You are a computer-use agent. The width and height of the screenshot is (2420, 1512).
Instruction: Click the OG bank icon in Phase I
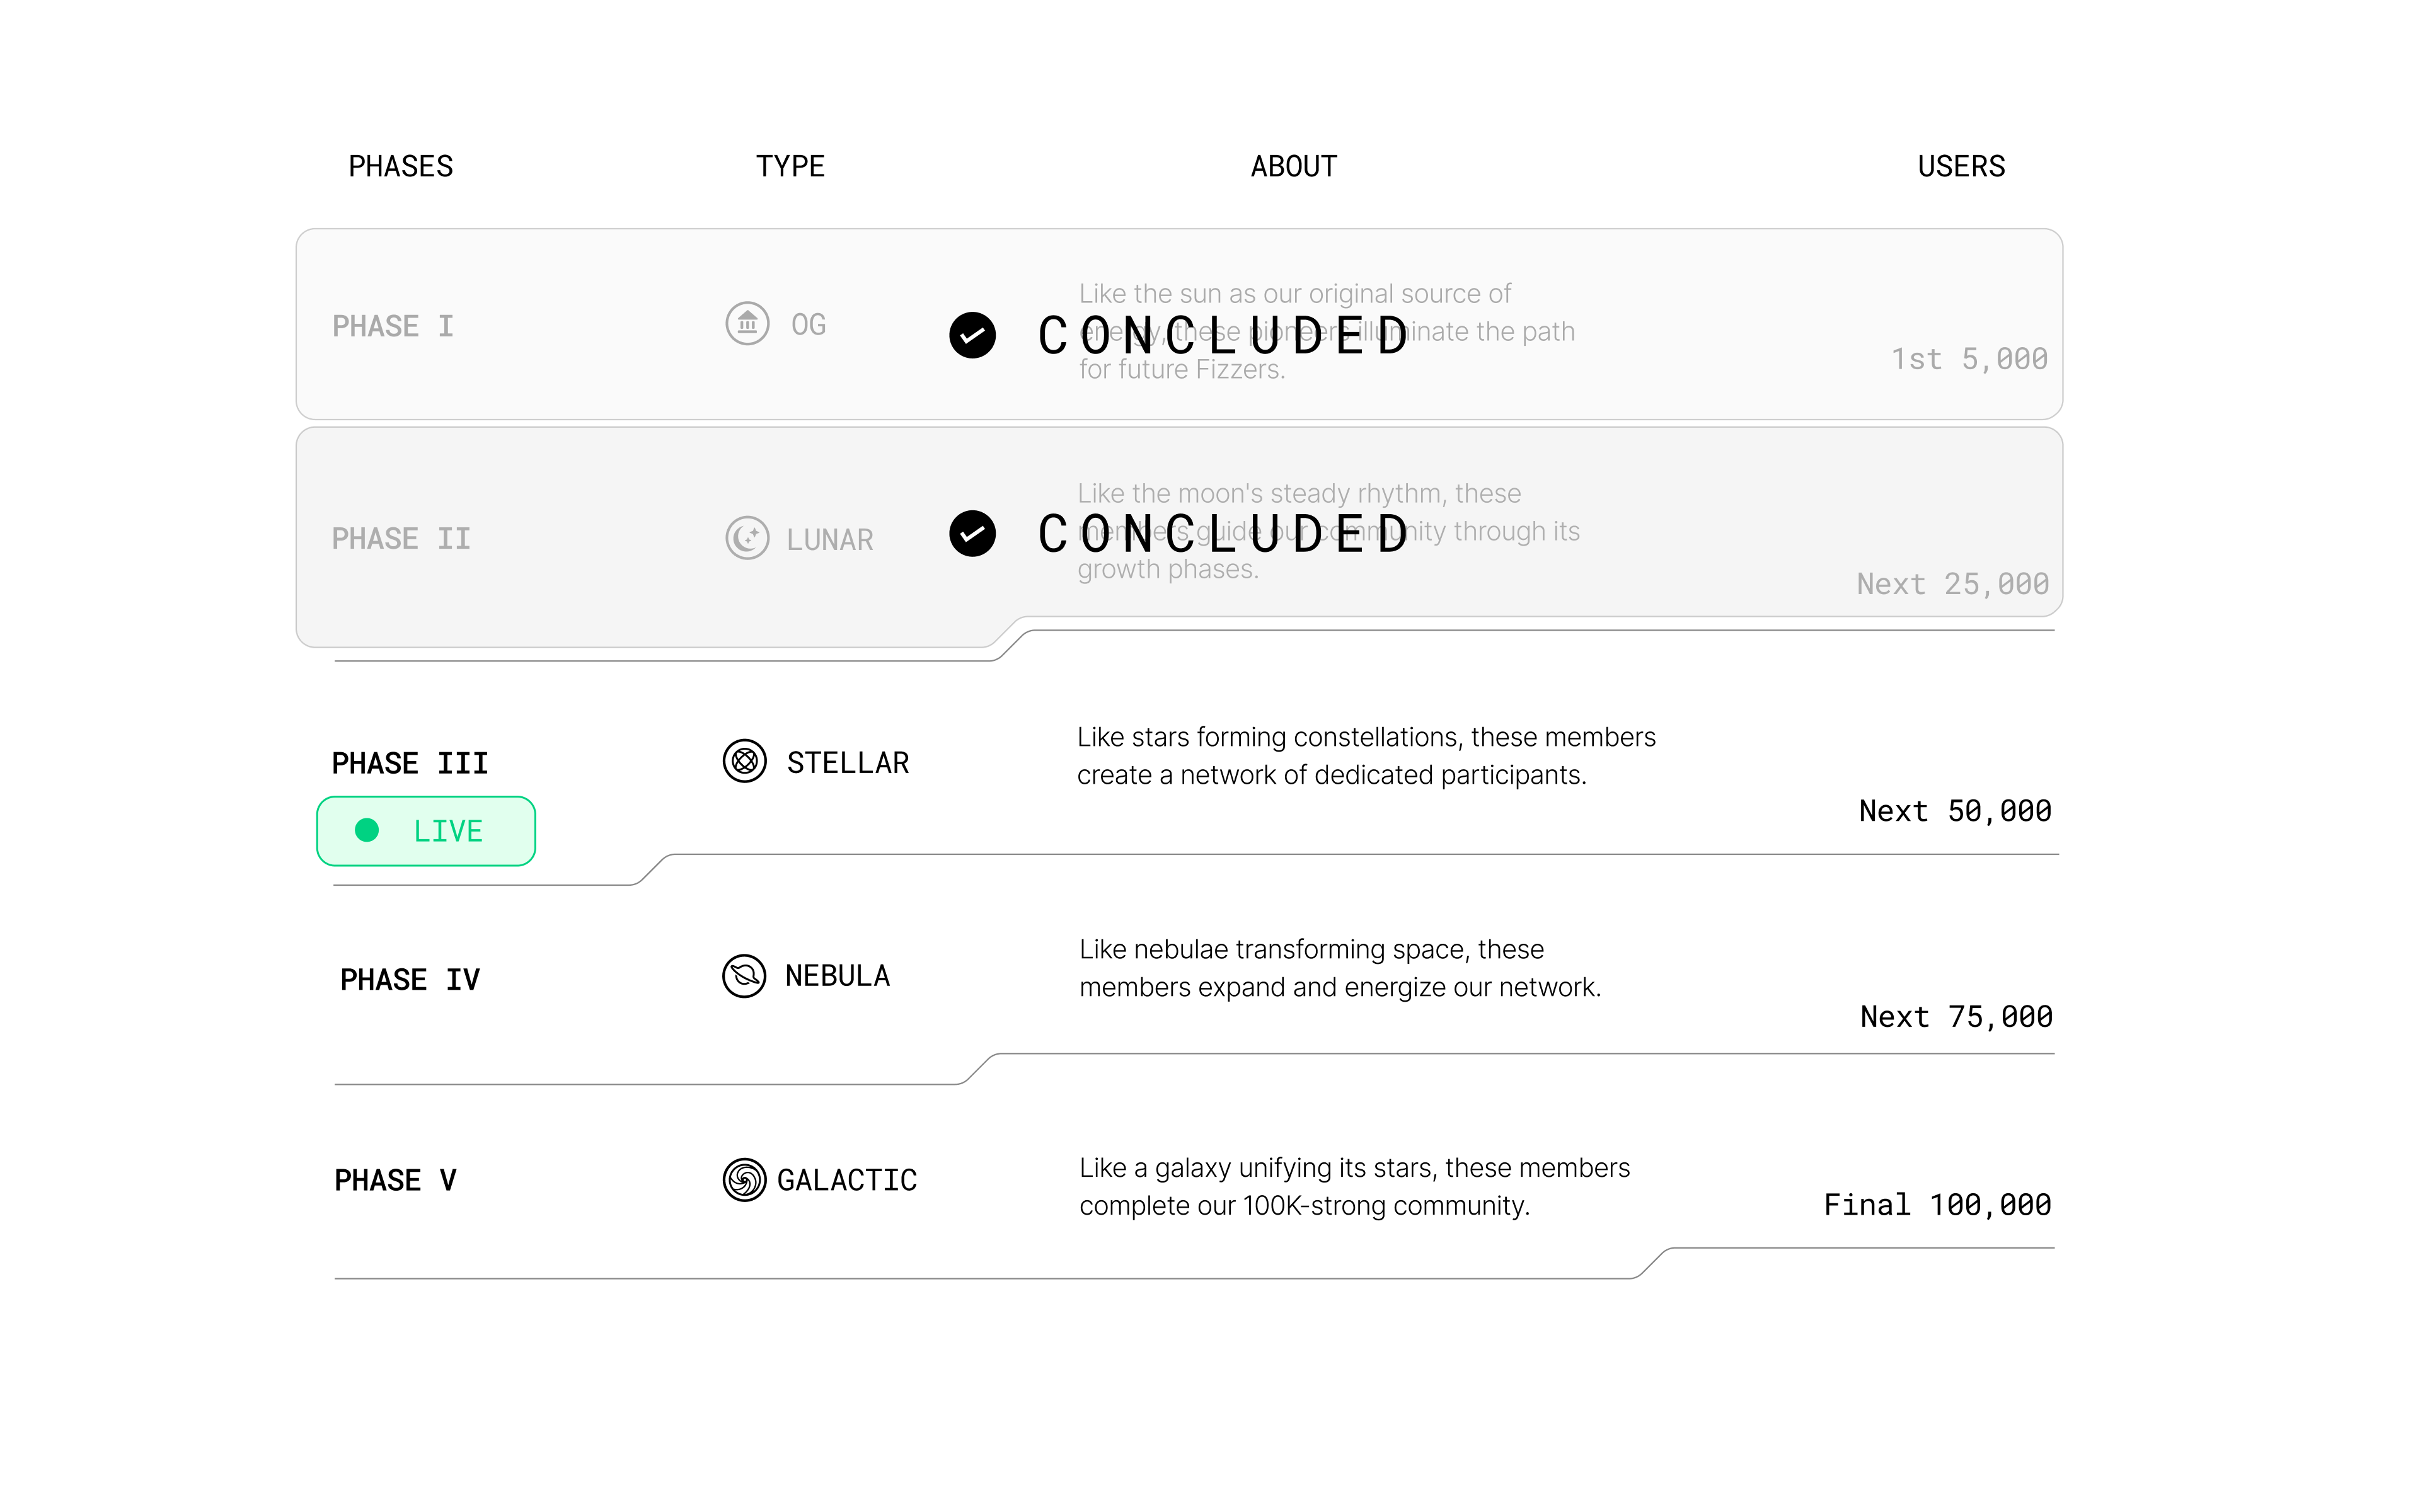tap(747, 324)
